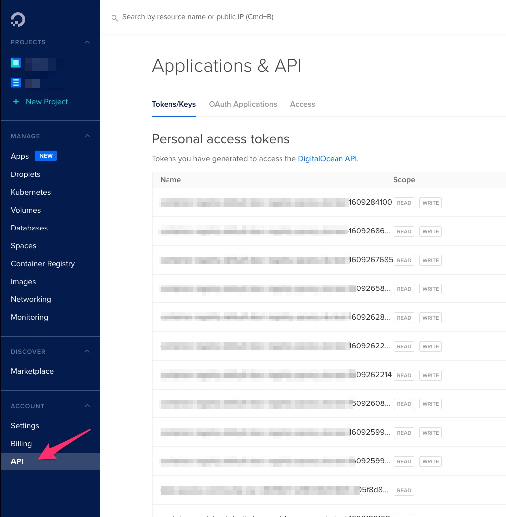The width and height of the screenshot is (506, 517).
Task: Select token name ending 1609267685
Action: pyautogui.click(x=277, y=259)
